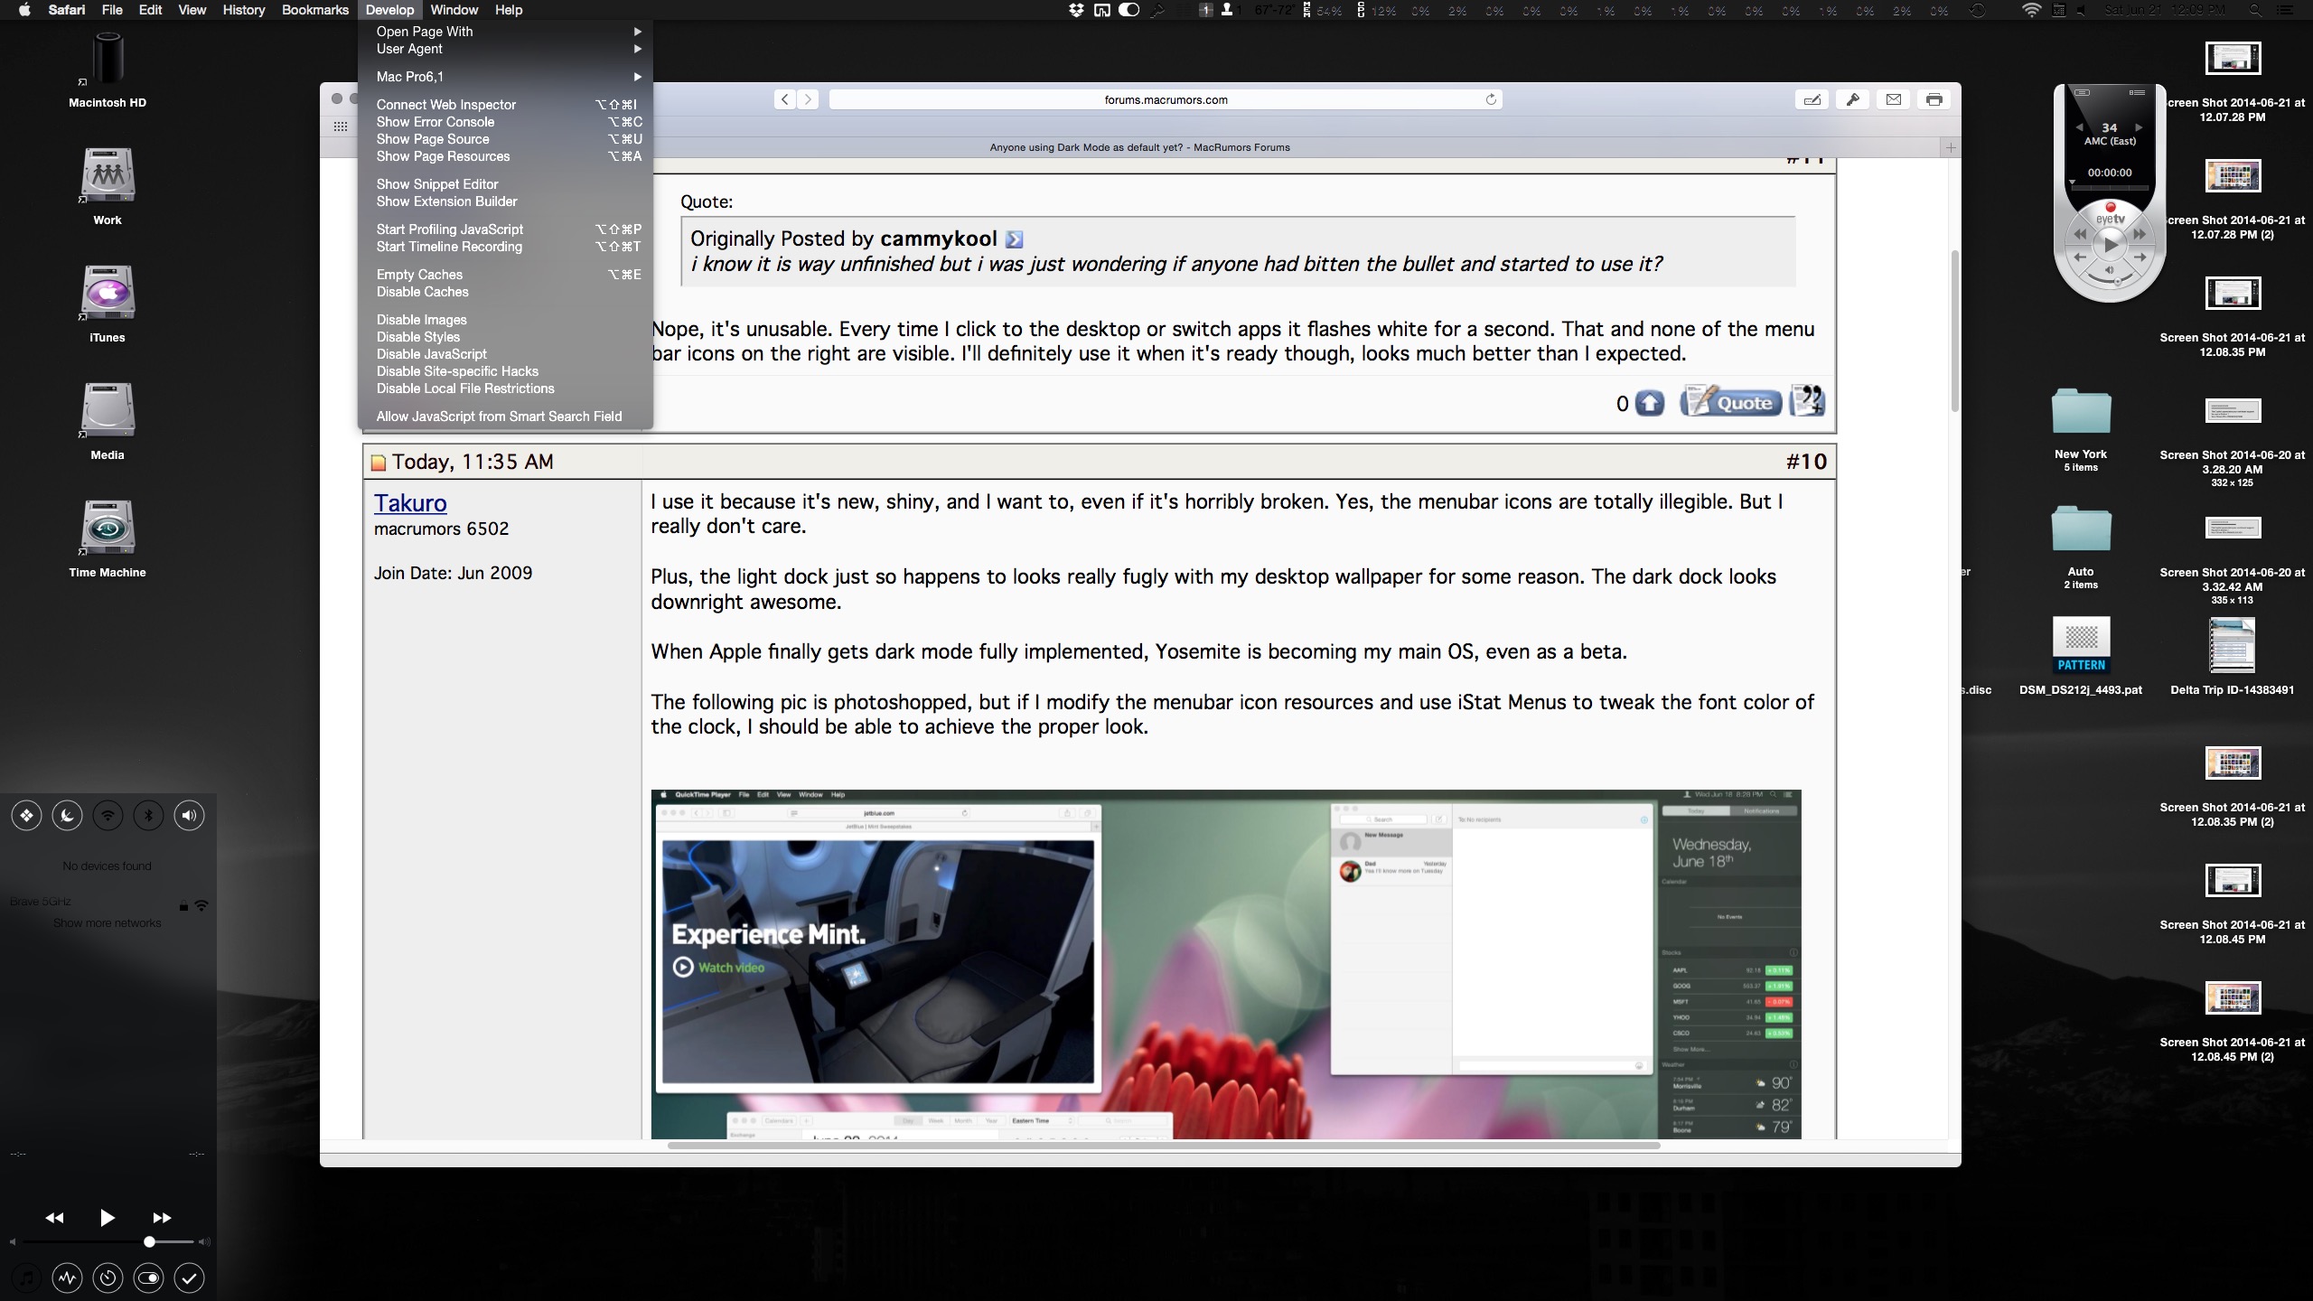Click the music note icon in widget
Viewport: 2313px width, 1301px height.
click(x=27, y=1278)
